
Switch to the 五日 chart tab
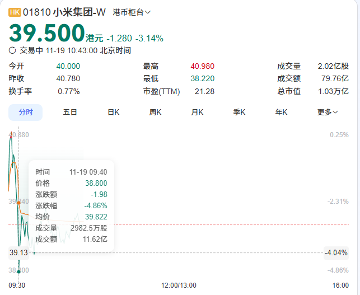(70, 113)
